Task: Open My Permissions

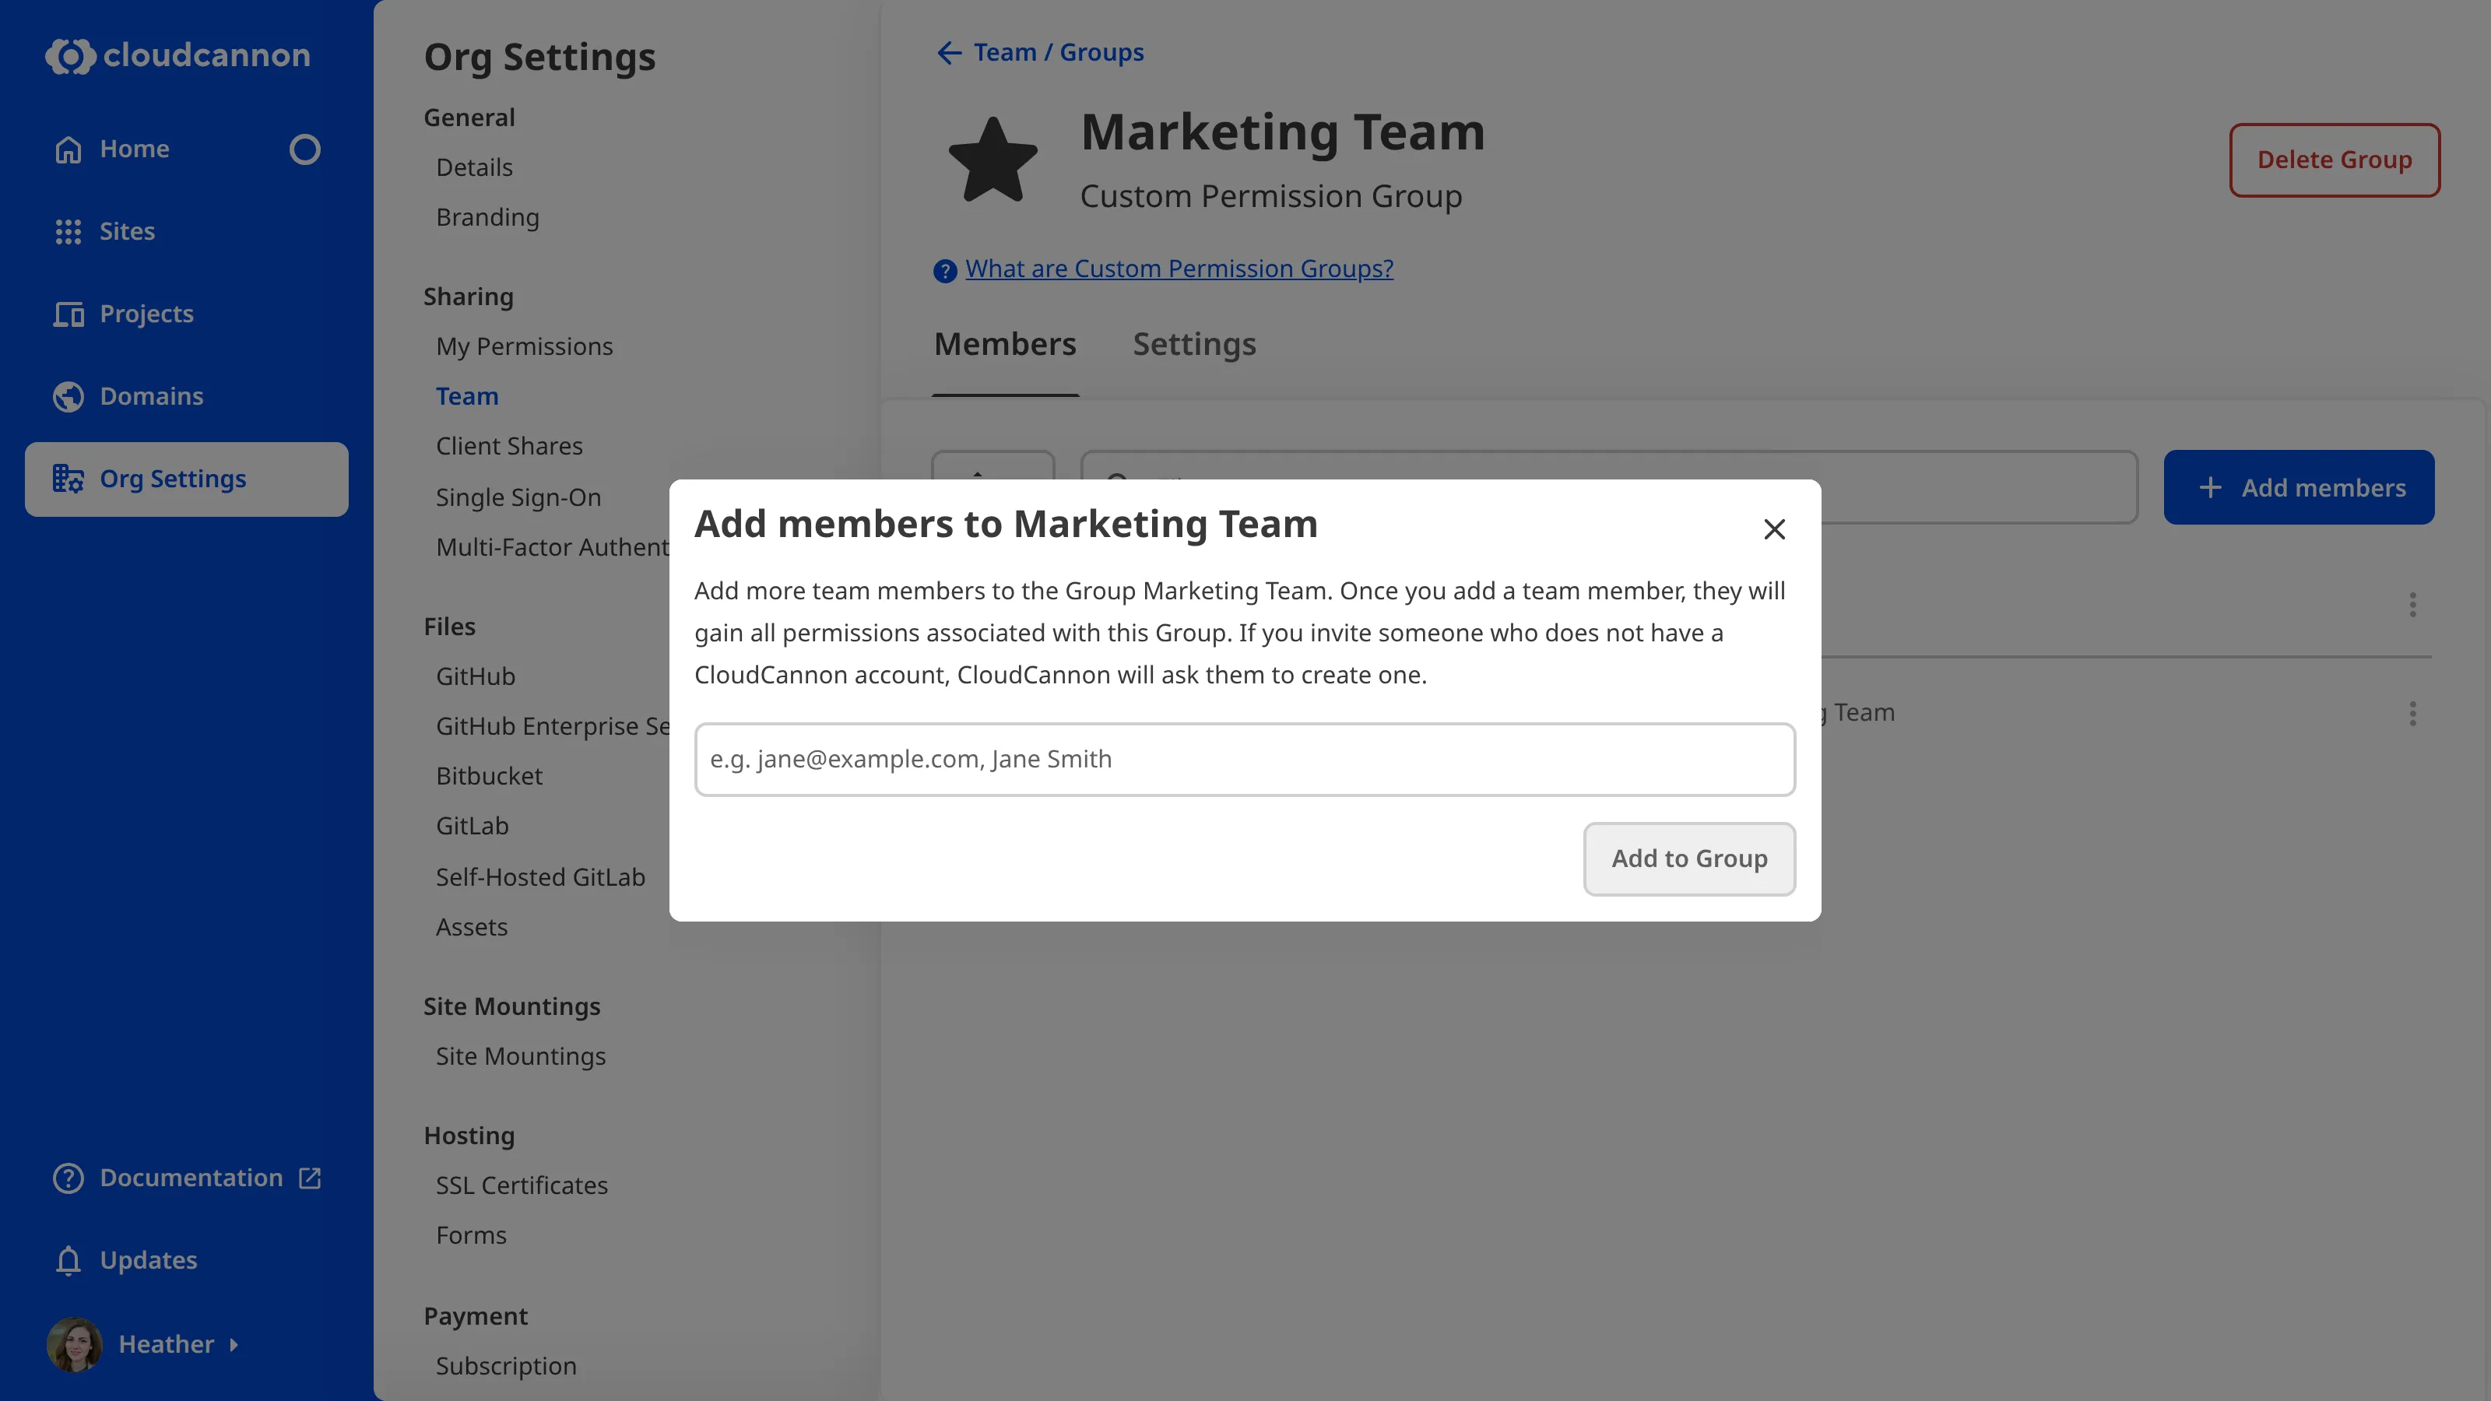Action: (524, 346)
